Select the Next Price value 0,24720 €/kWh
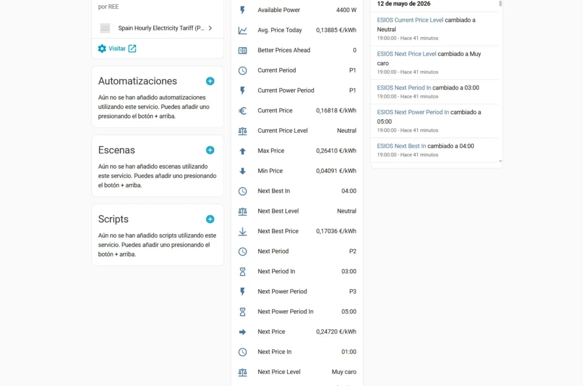Screen dimensions: 583x386 [x=336, y=332]
